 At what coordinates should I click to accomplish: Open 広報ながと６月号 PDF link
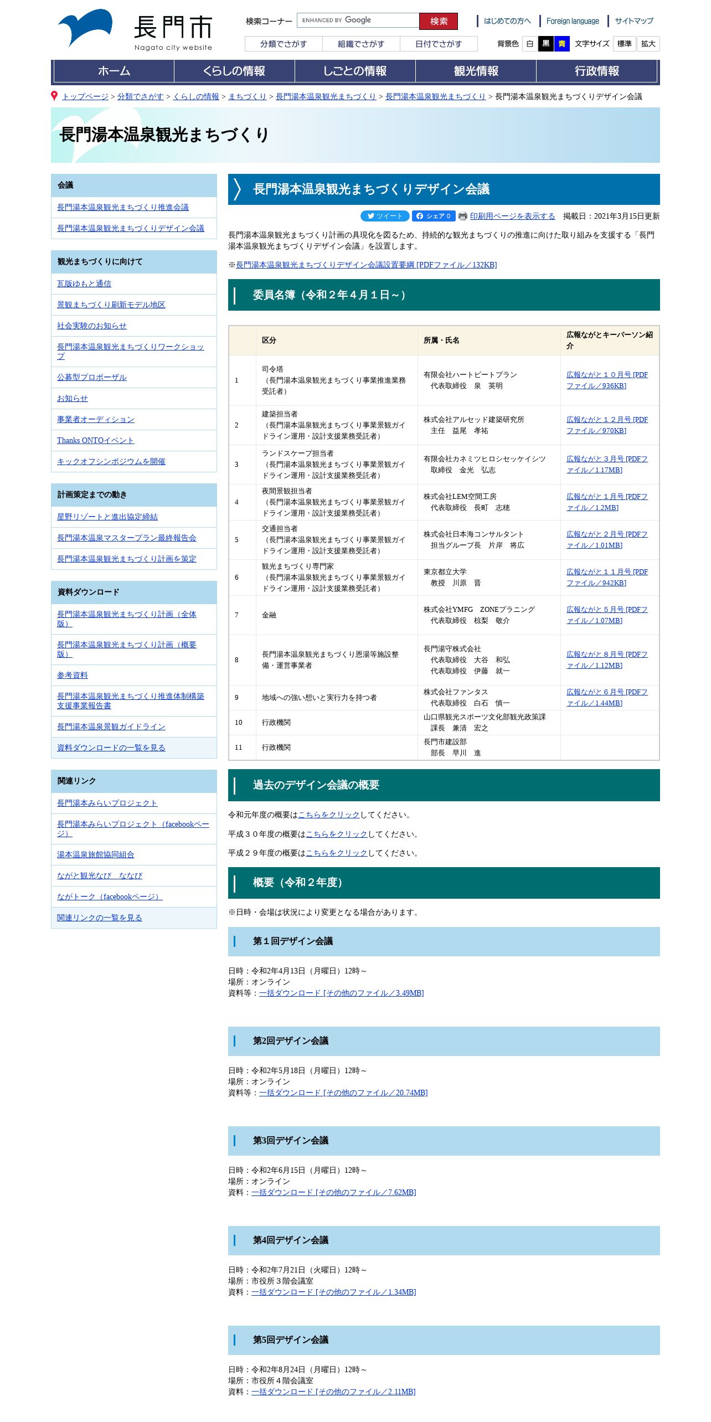(x=607, y=698)
